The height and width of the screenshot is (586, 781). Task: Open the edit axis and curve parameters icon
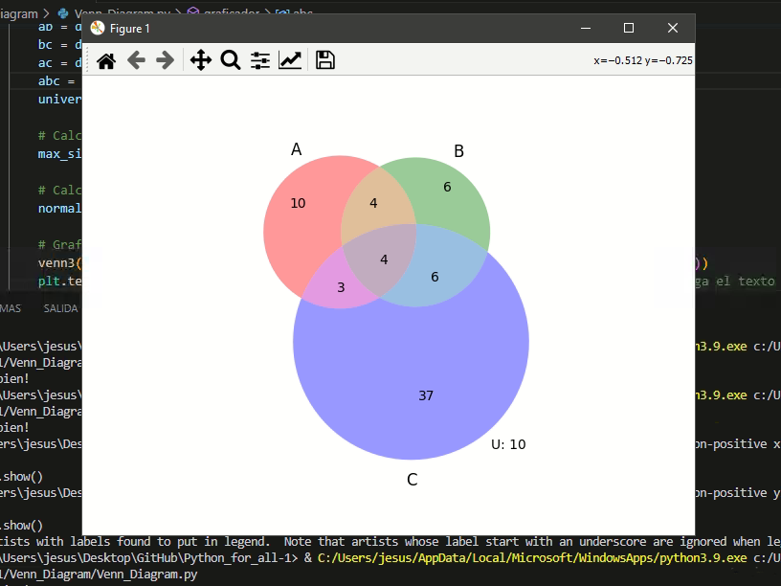289,60
